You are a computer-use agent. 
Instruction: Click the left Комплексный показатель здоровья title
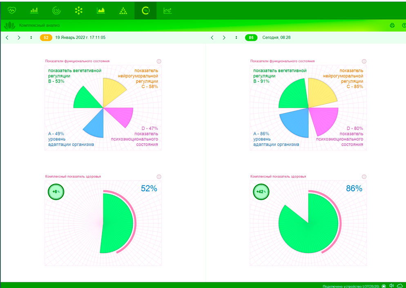pos(73,176)
